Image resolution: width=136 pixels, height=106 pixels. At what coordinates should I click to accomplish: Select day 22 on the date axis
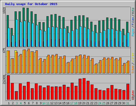pos(92,103)
